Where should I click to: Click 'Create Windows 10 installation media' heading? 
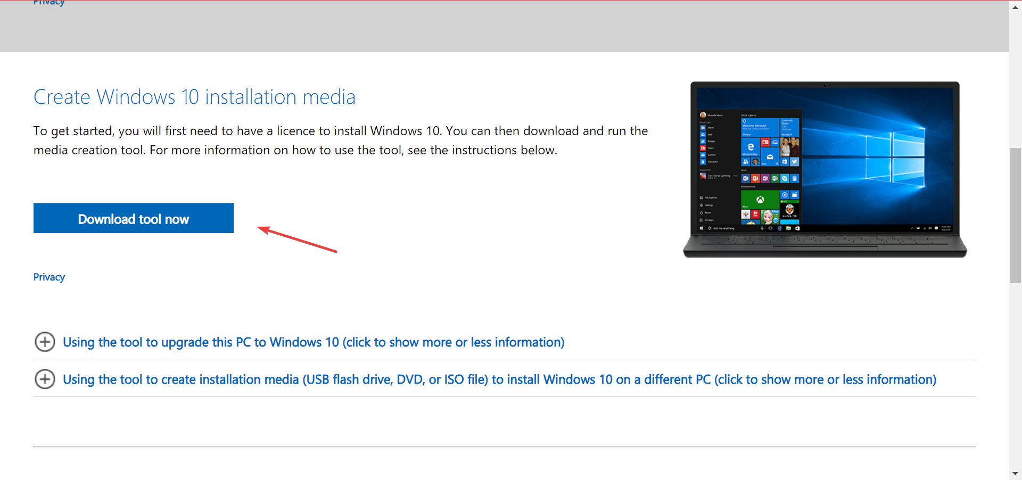tap(194, 97)
